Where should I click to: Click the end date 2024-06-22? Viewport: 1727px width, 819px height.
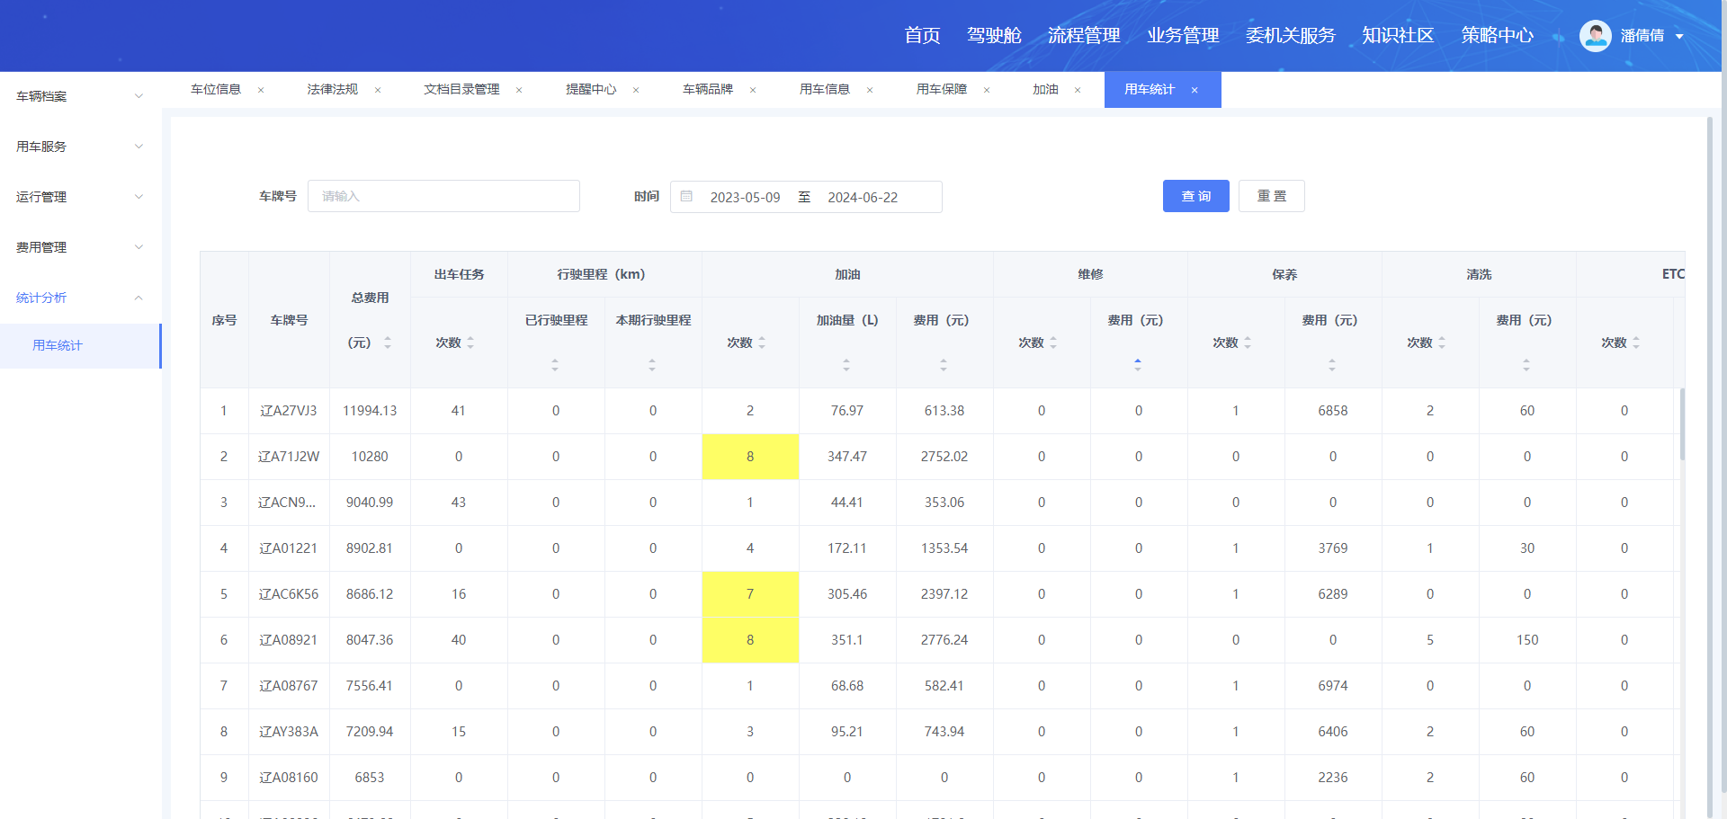click(x=863, y=198)
